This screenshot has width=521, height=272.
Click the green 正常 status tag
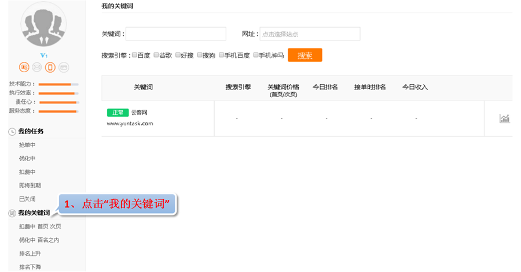[x=118, y=113]
